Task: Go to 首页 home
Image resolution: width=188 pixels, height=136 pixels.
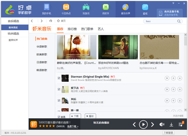Action: [x=61, y=21]
